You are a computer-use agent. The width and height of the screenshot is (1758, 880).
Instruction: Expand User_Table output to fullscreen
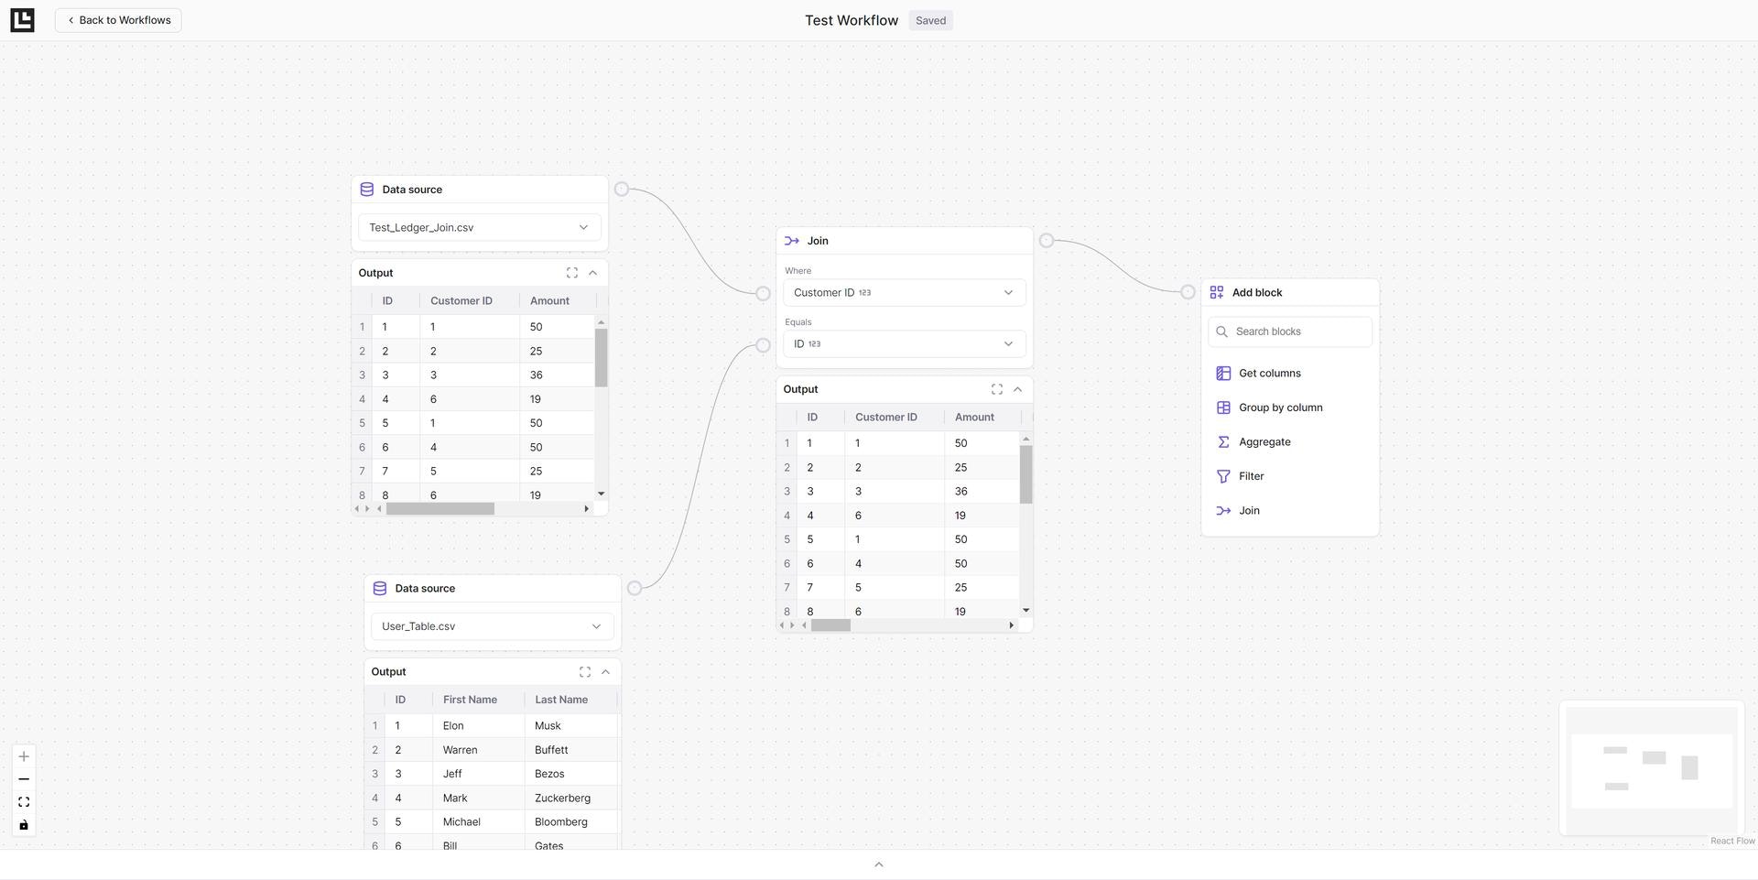584,672
